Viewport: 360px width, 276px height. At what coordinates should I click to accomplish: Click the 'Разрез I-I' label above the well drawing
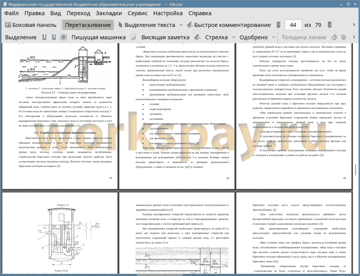(63, 205)
